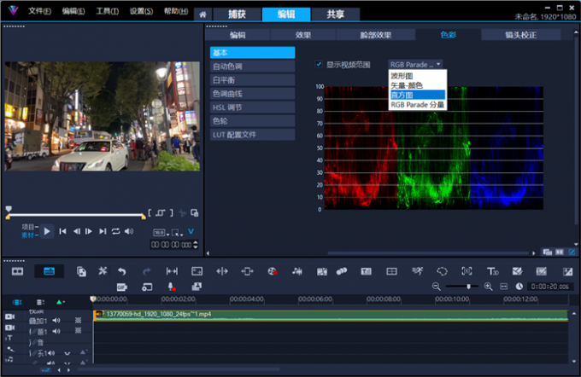Image resolution: width=581 pixels, height=377 pixels.
Task: Open the 3D title editor icon
Action: point(492,271)
